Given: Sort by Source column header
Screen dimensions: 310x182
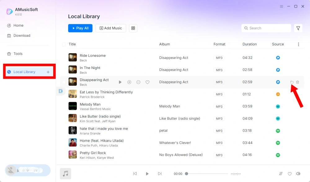Looking at the screenshot, I should point(278,44).
